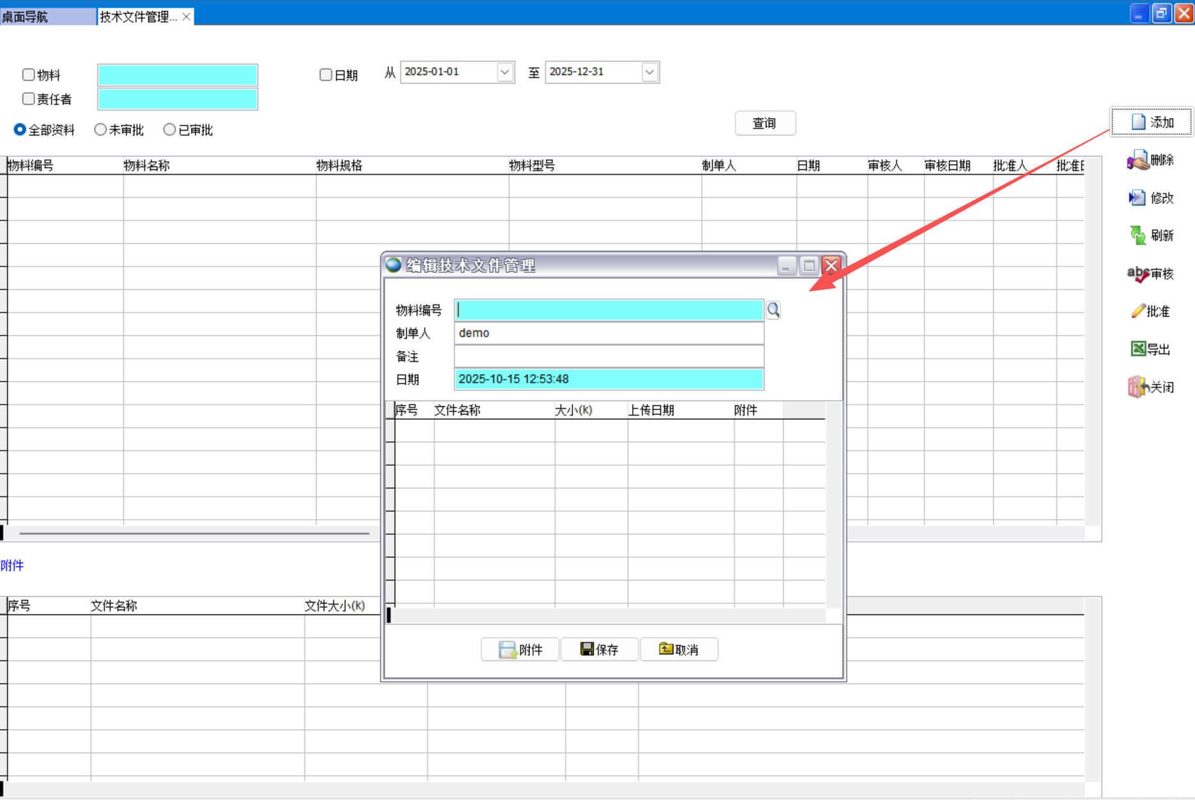The height and width of the screenshot is (800, 1195).
Task: Close the 技术文件管理 tab
Action: (186, 17)
